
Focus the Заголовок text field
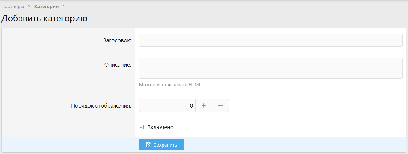click(x=270, y=40)
